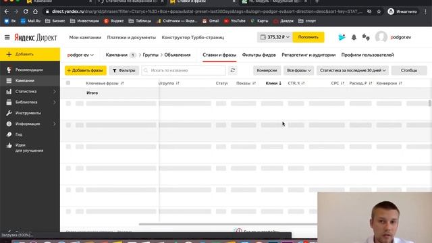Screen dimensions: 432x243
Task: Expand the podgor-ev account dropdown
Action: click(x=80, y=55)
